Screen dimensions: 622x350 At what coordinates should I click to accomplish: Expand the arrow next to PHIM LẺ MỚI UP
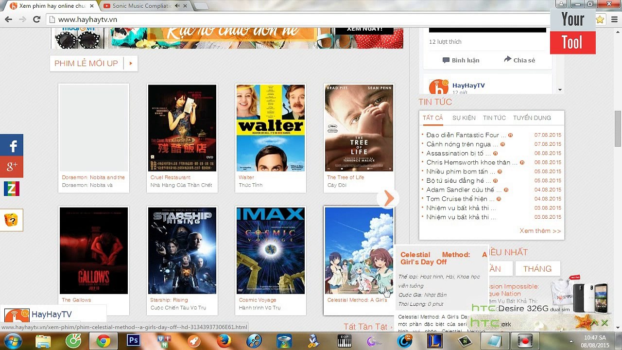130,64
